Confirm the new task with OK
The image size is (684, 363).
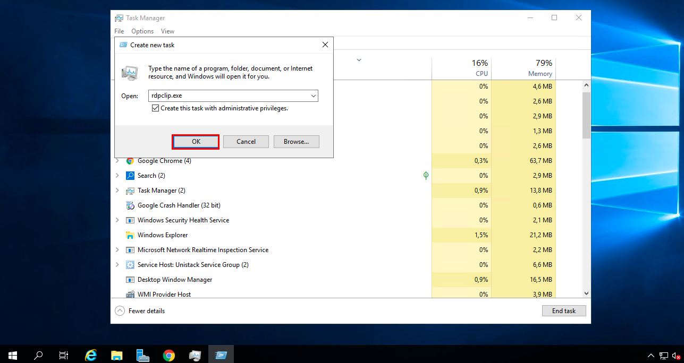(x=196, y=142)
